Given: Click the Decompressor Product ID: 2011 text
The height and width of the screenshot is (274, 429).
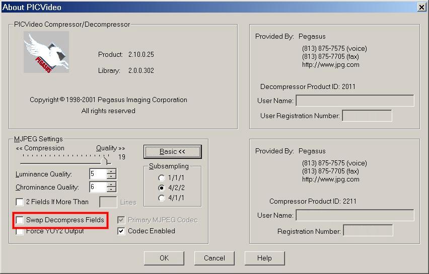Looking at the screenshot, I should coord(308,86).
